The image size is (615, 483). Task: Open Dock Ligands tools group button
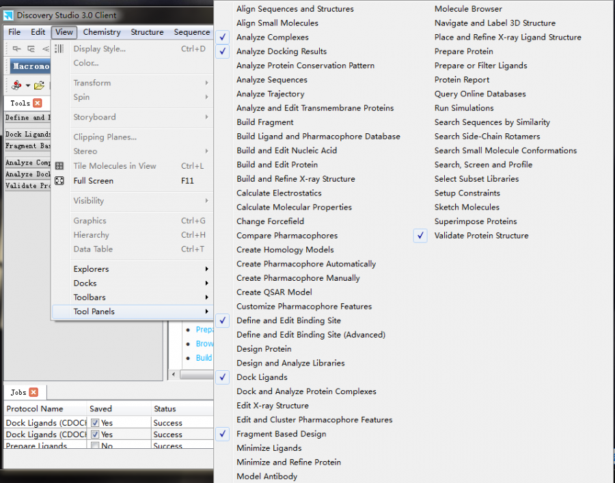(x=28, y=134)
